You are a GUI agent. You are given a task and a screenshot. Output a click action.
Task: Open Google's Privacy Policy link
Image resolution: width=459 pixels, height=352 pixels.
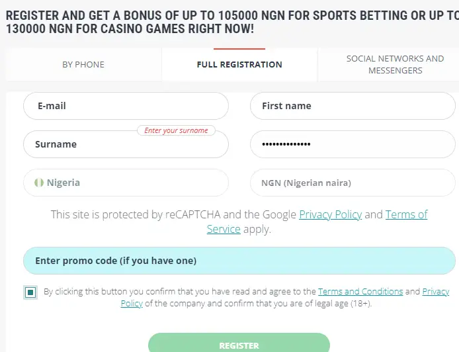[x=330, y=214]
